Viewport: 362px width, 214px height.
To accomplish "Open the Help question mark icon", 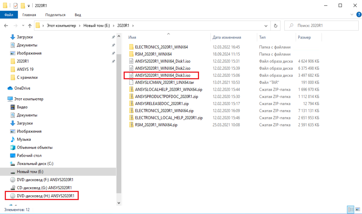I will pos(359,15).
